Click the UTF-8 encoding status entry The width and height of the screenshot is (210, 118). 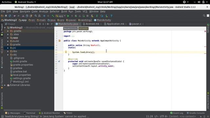point(164,116)
